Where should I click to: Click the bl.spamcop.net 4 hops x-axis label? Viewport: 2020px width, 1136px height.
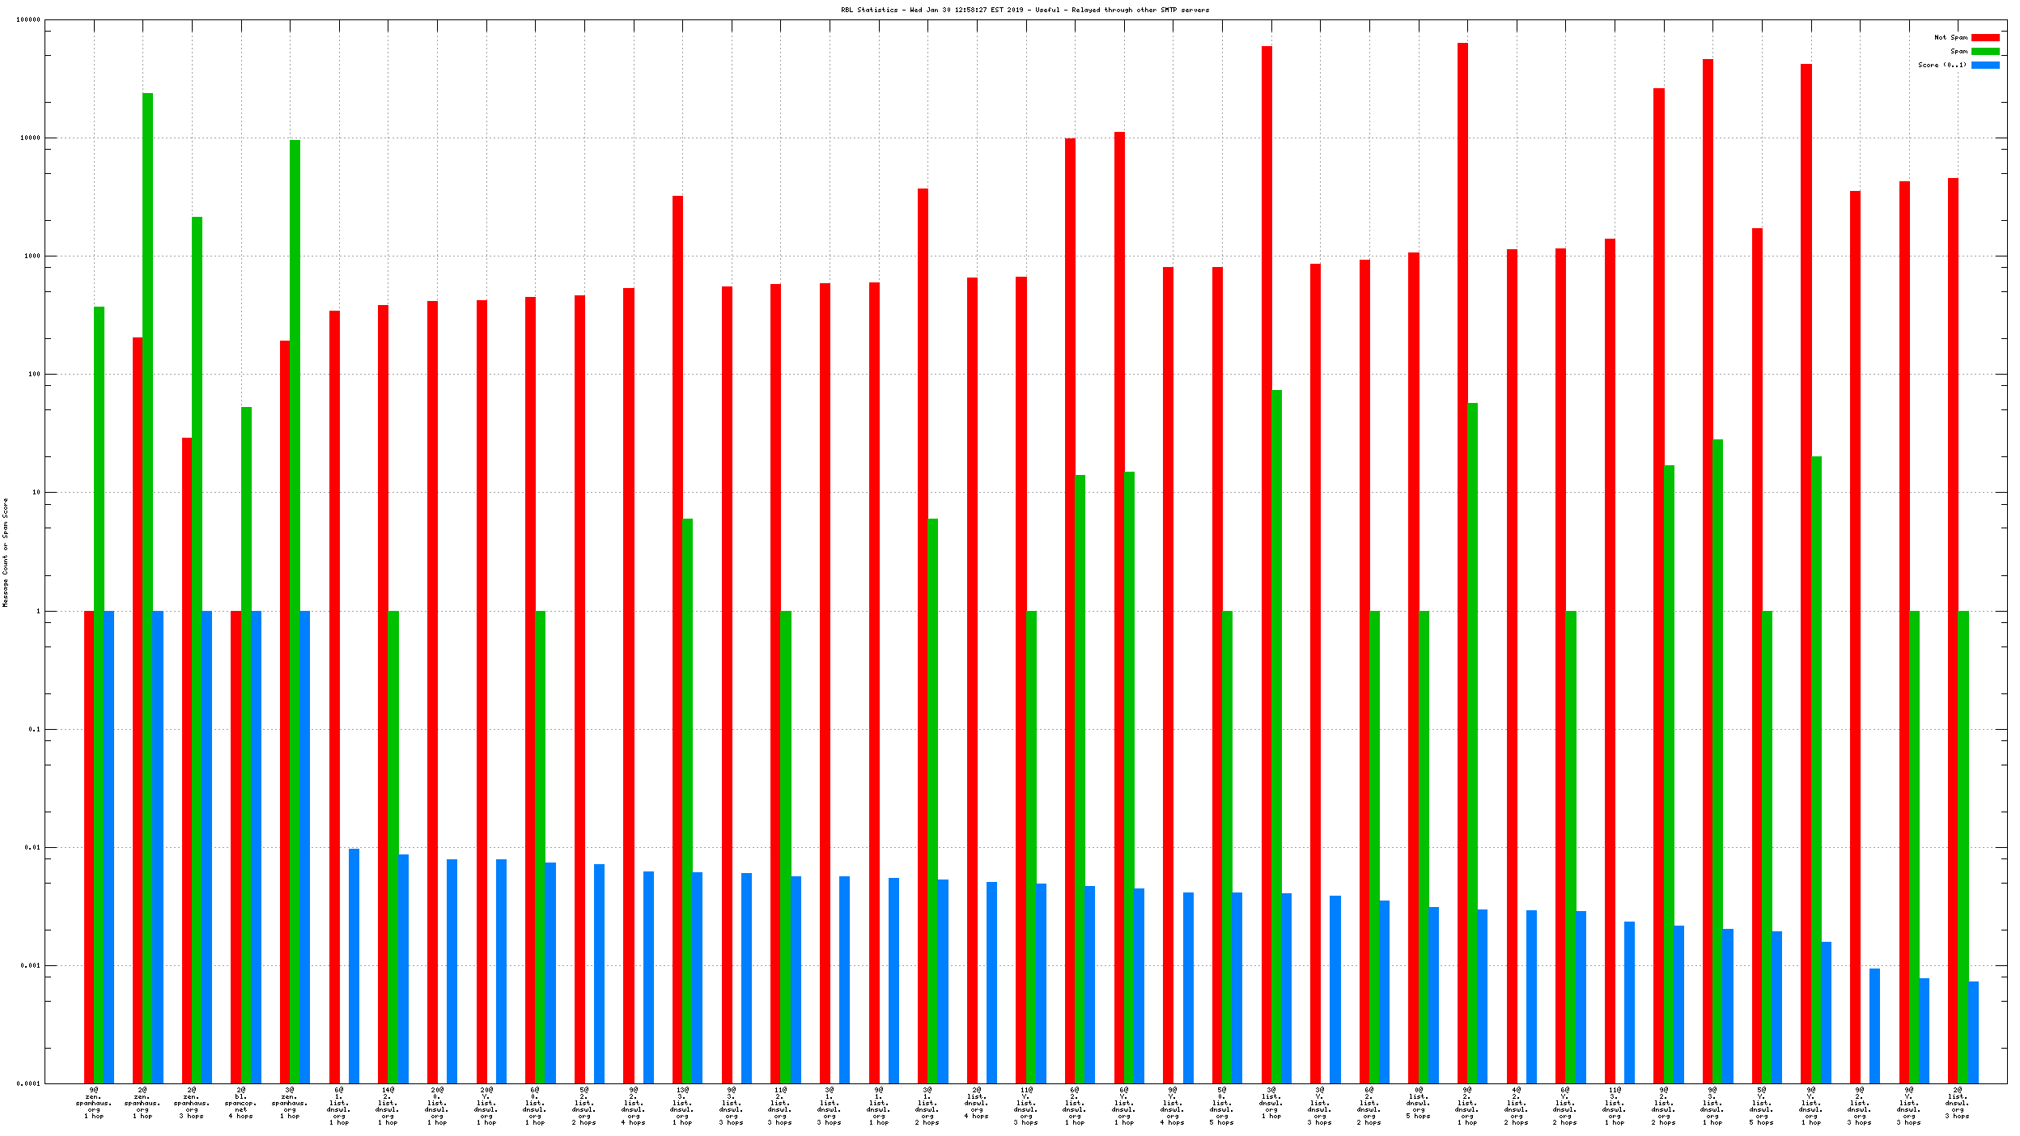(241, 1103)
